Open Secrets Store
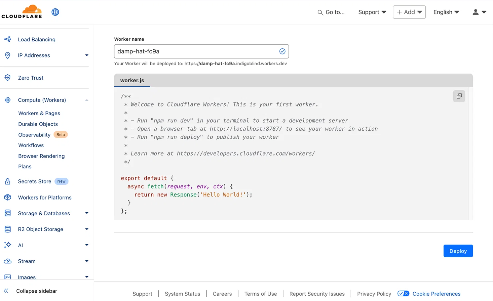The image size is (493, 301). click(35, 181)
